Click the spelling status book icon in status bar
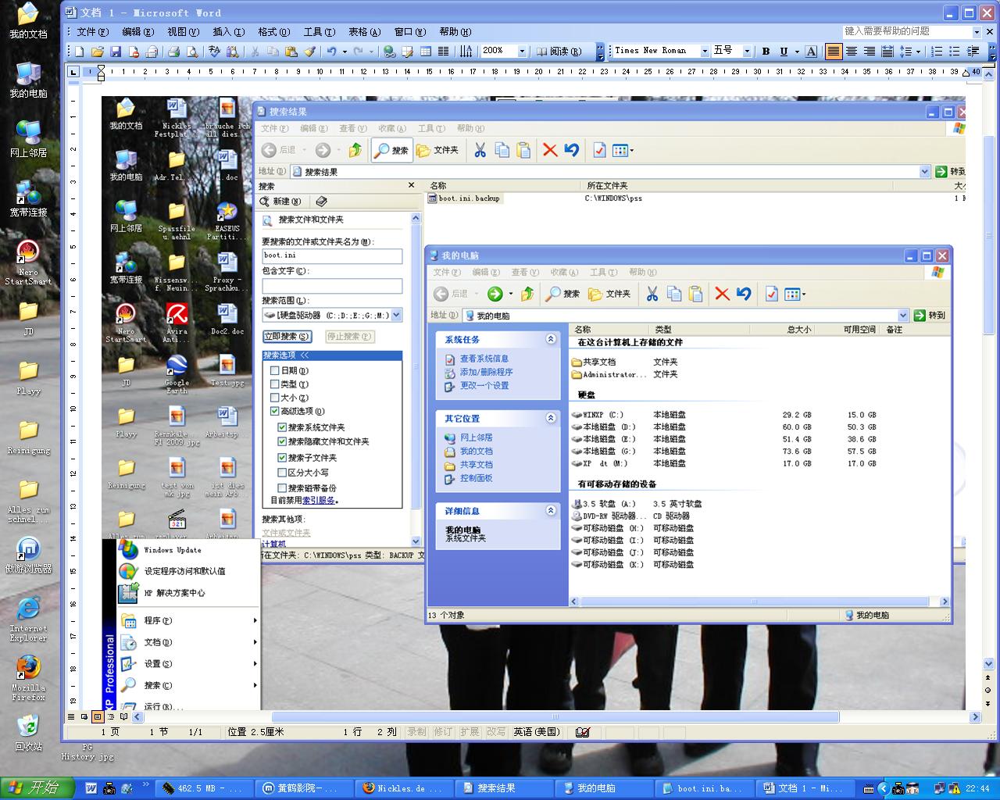The image size is (1000, 800). point(582,733)
